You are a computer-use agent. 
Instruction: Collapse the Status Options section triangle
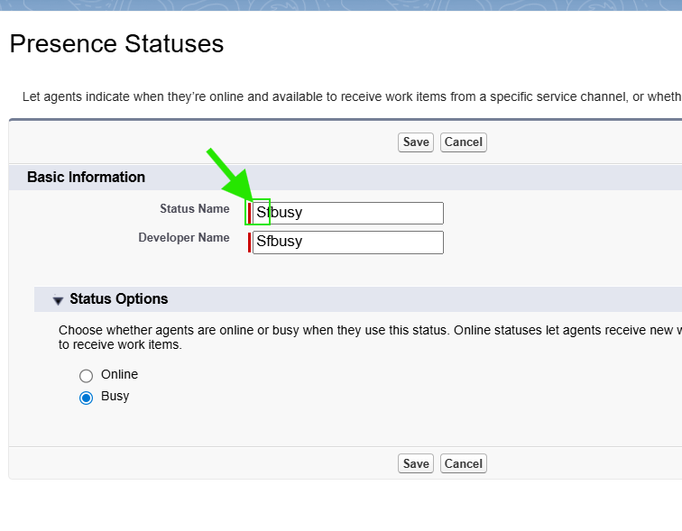tap(58, 300)
